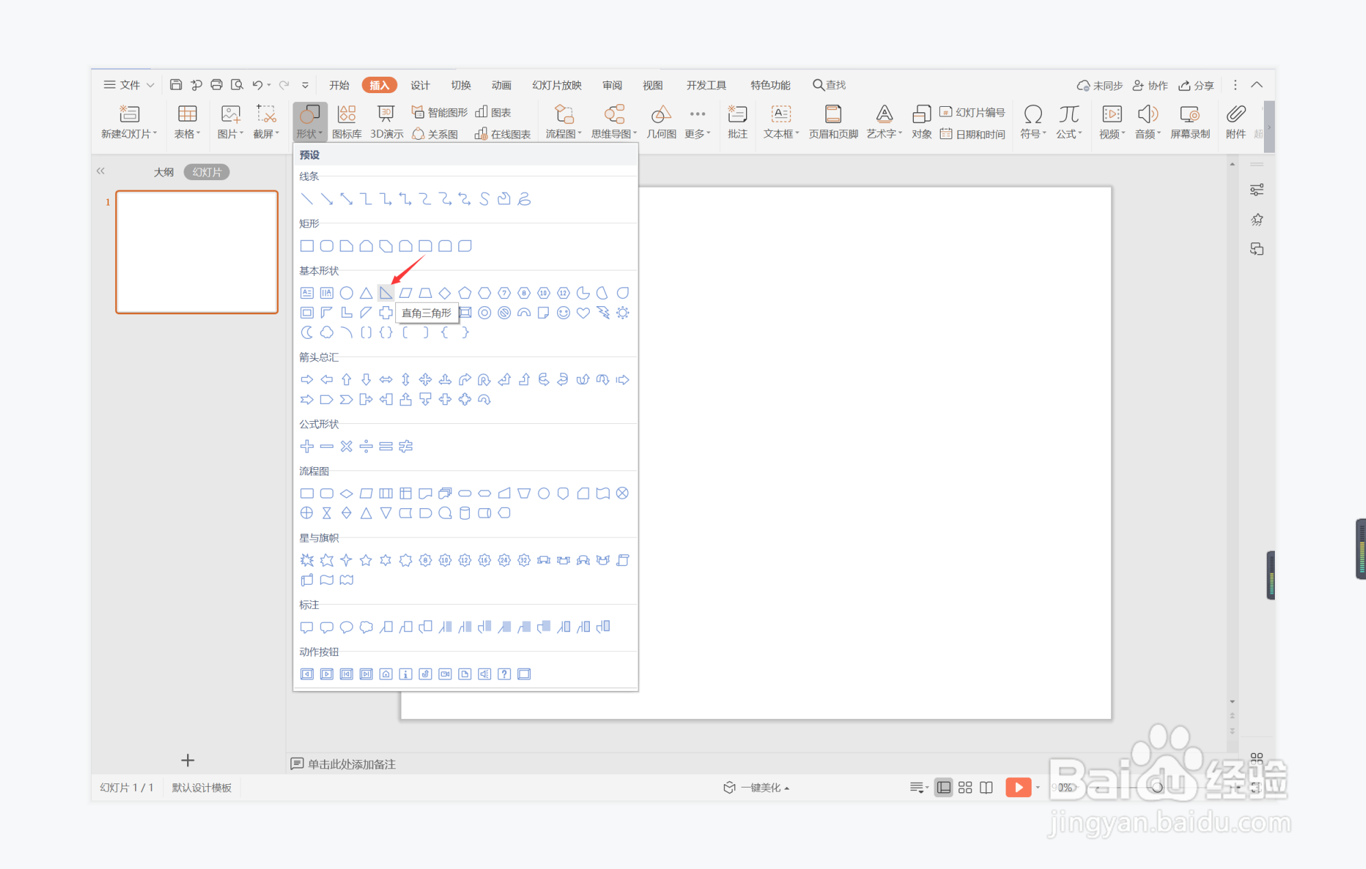Image resolution: width=1366 pixels, height=869 pixels.
Task: Select the oval shape in basic shapes
Action: coord(347,293)
